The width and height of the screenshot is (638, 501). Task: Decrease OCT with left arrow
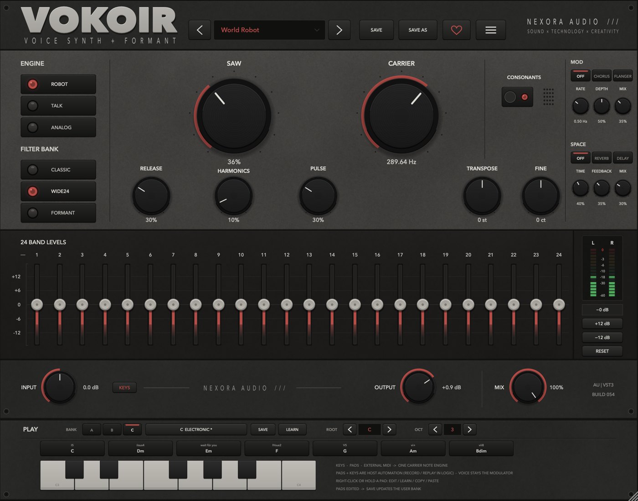coord(435,429)
